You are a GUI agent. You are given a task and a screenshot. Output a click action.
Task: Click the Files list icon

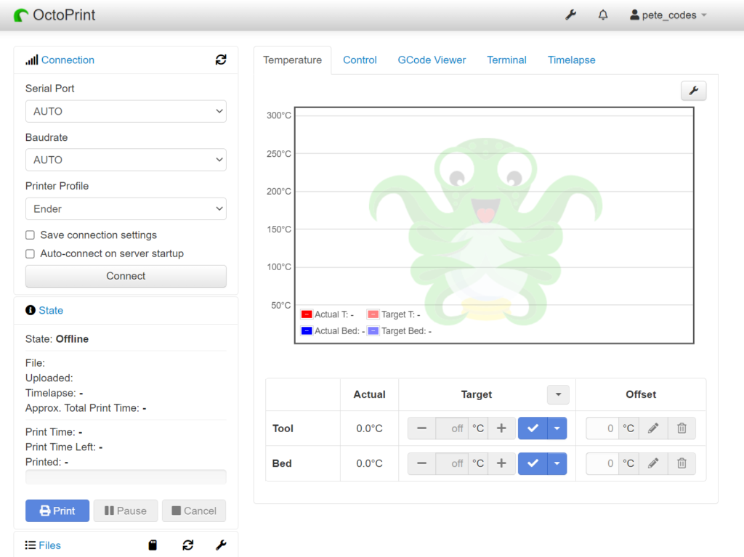click(x=31, y=545)
